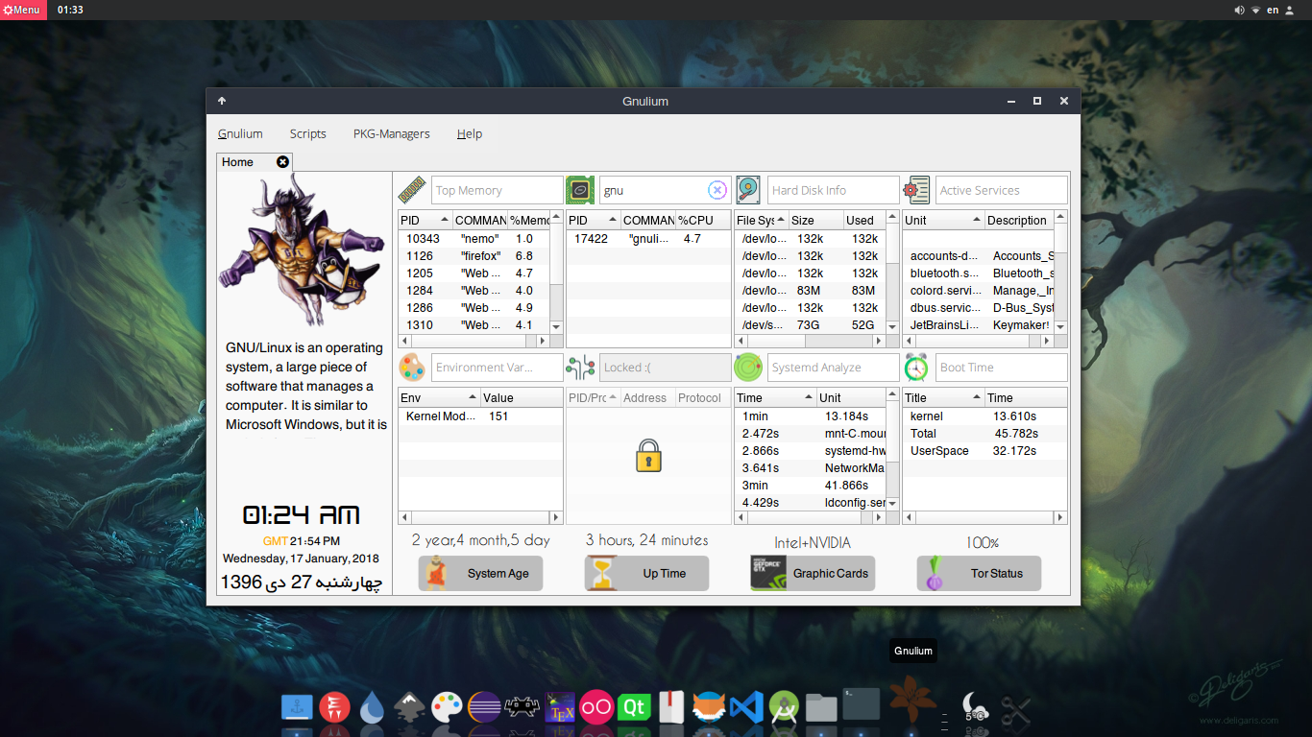This screenshot has height=737, width=1312.
Task: Select PID 17422 row in CPU table
Action: 648,239
